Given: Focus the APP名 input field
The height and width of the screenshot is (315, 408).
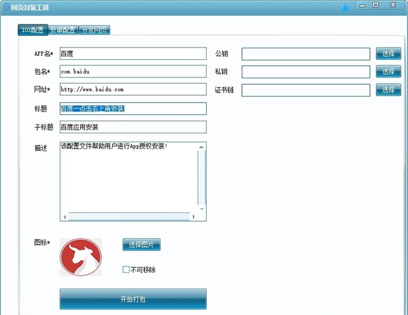Looking at the screenshot, I should (133, 54).
